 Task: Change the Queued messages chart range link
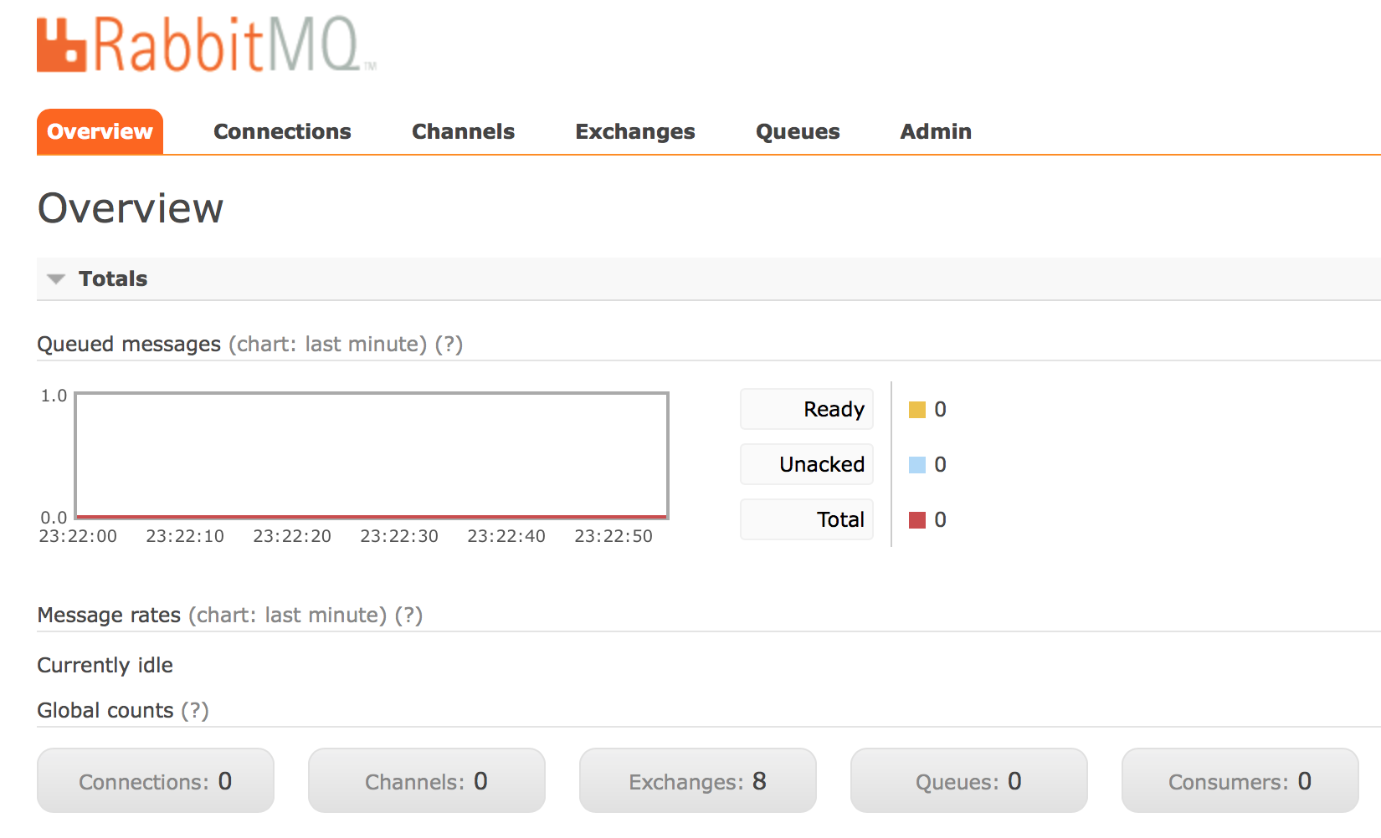pyautogui.click(x=328, y=344)
